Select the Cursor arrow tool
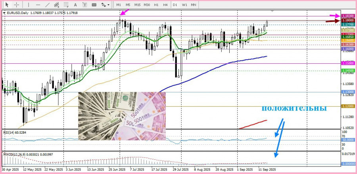The width and height of the screenshot is (357, 174). [x=7, y=4]
